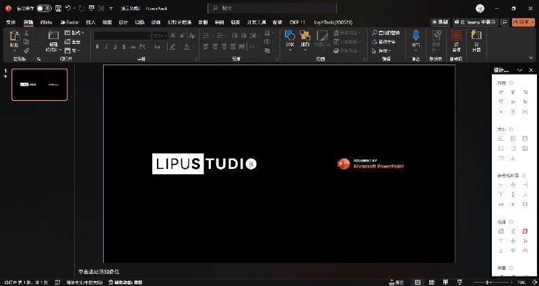Click the info icon beside 对齐 heading

(511, 83)
